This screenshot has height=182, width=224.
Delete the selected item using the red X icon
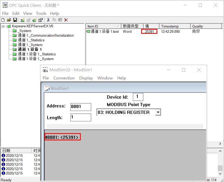point(67,20)
